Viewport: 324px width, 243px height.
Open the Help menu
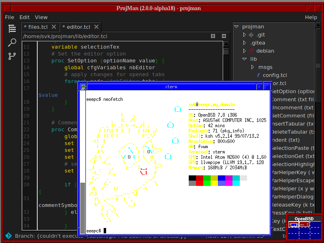[x=311, y=17]
